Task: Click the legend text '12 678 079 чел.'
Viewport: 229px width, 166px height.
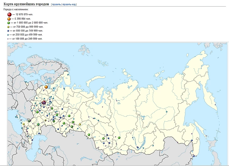Action: pos(24,15)
